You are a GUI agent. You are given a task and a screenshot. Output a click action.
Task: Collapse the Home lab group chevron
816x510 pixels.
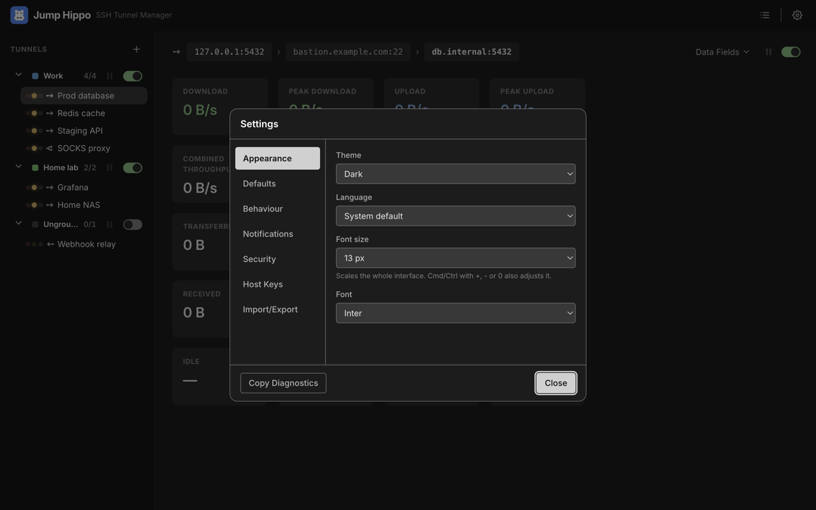point(18,167)
